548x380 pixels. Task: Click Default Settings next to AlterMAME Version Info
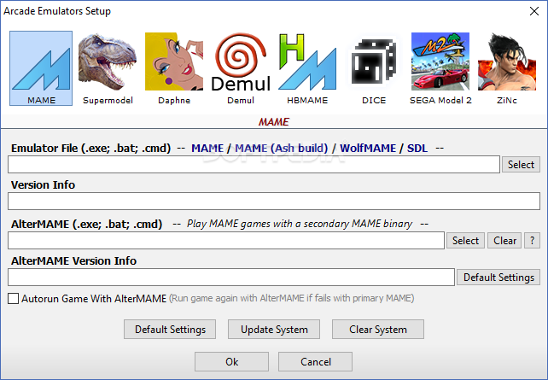click(498, 278)
